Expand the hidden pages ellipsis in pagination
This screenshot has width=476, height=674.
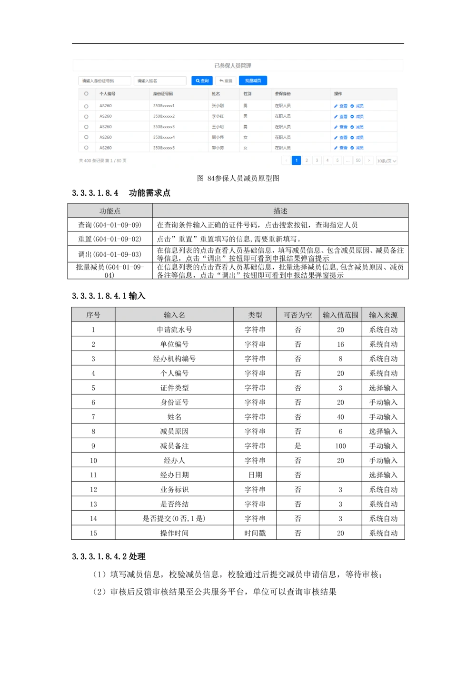coord(348,161)
